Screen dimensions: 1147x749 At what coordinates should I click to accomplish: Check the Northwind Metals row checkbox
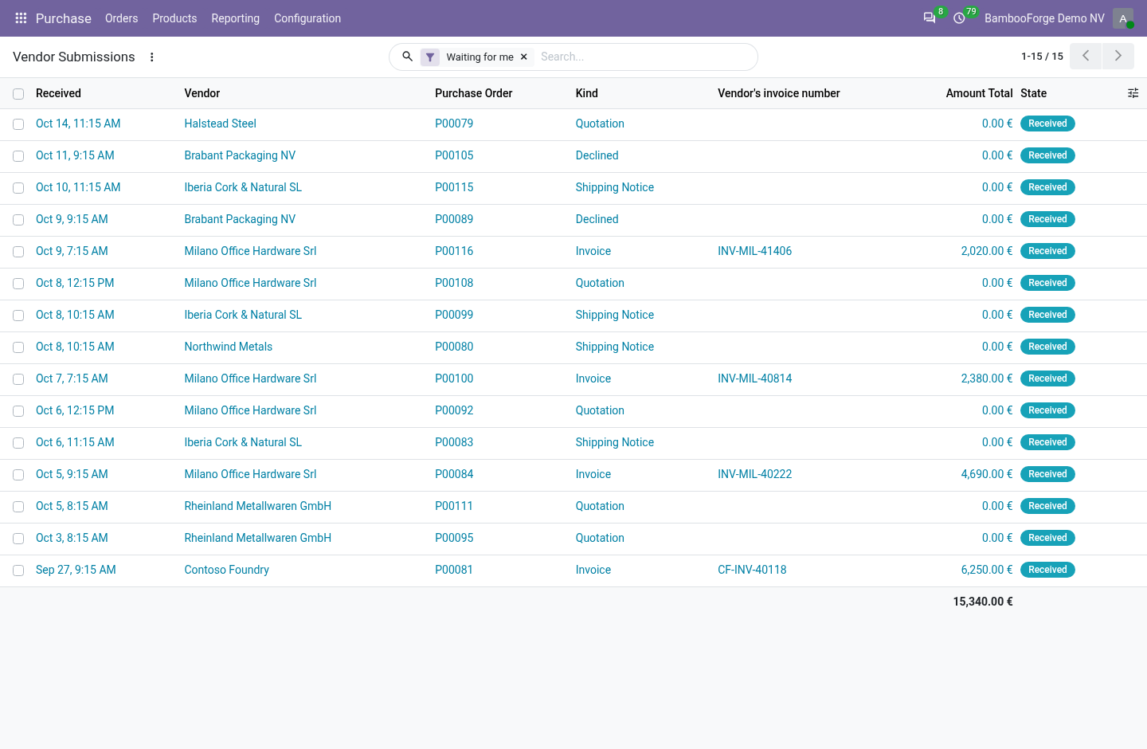pos(18,347)
